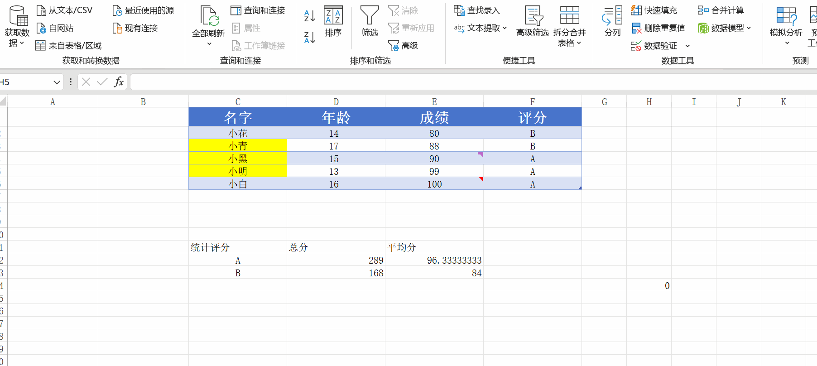Click the fx insert function icon
Viewport: 817px width, 366px height.
(119, 82)
